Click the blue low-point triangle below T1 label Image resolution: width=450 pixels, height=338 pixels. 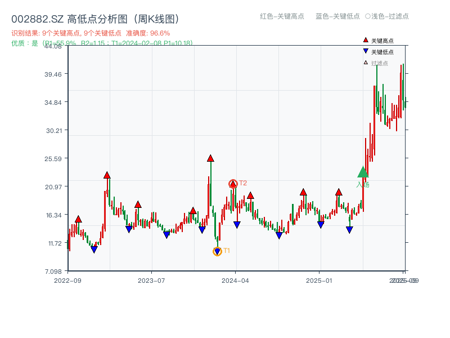(217, 250)
